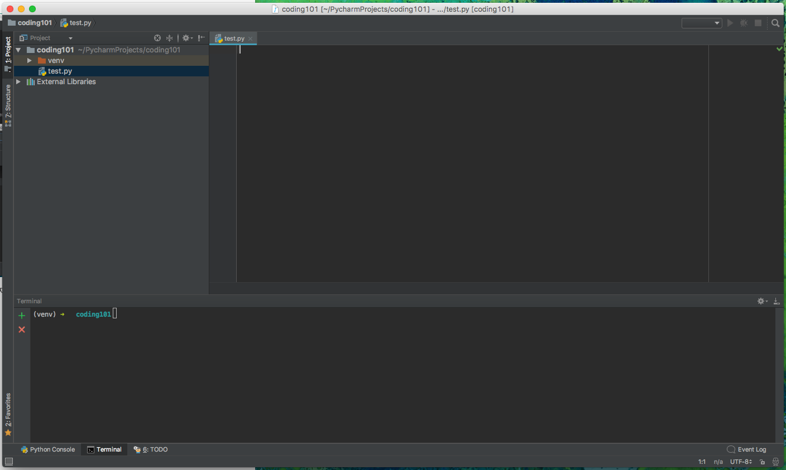
Task: Expand External Libraries in the project tree
Action: (18, 81)
